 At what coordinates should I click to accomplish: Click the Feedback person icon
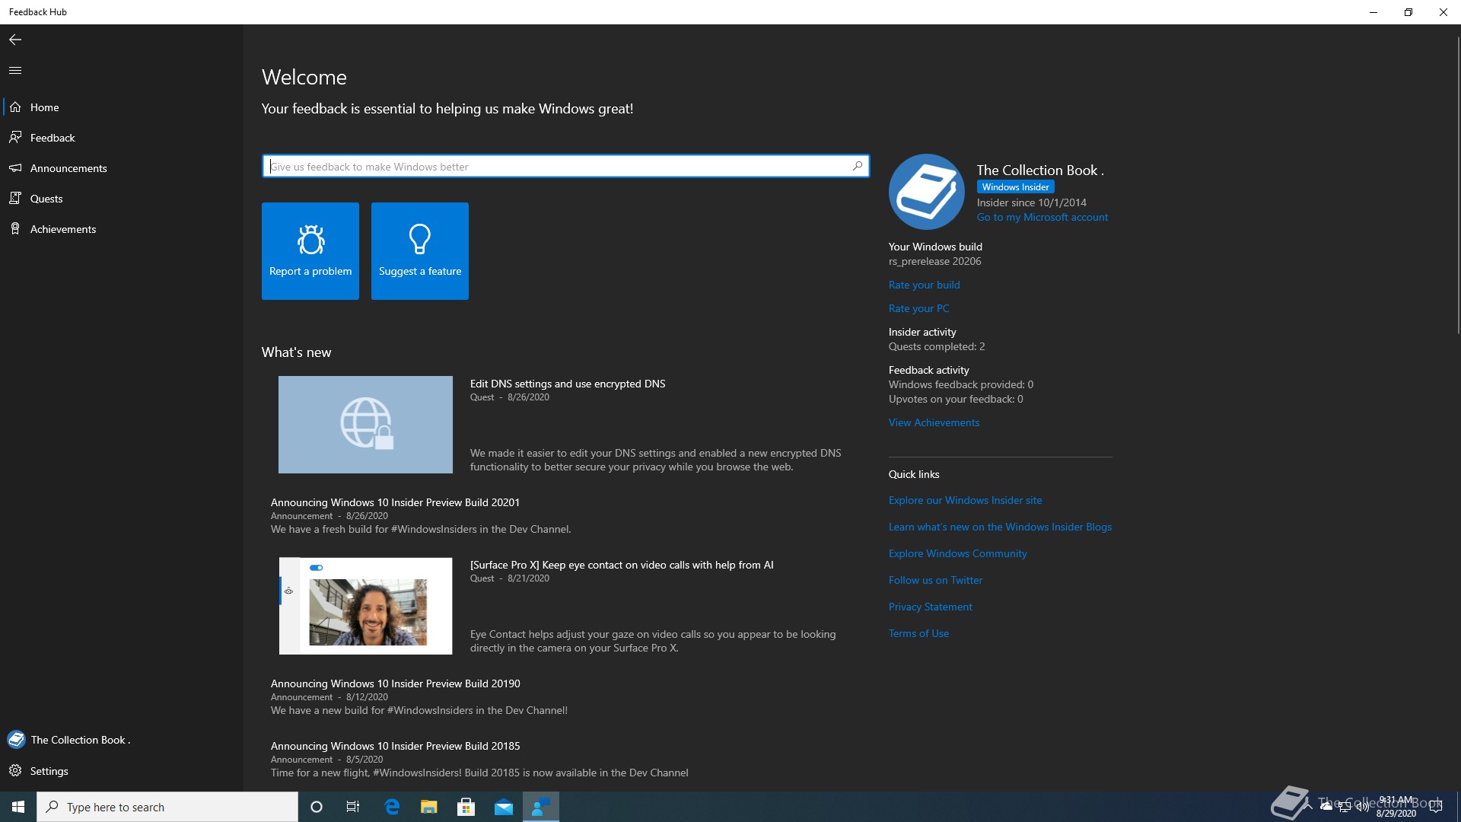coord(15,138)
